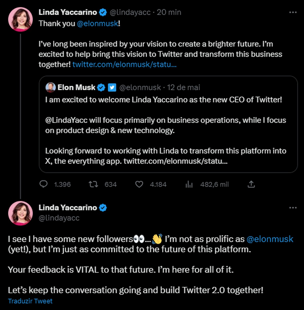Image resolution: width=304 pixels, height=310 pixels.
Task: Click Elon Musk's profile picture
Action: coord(51,87)
